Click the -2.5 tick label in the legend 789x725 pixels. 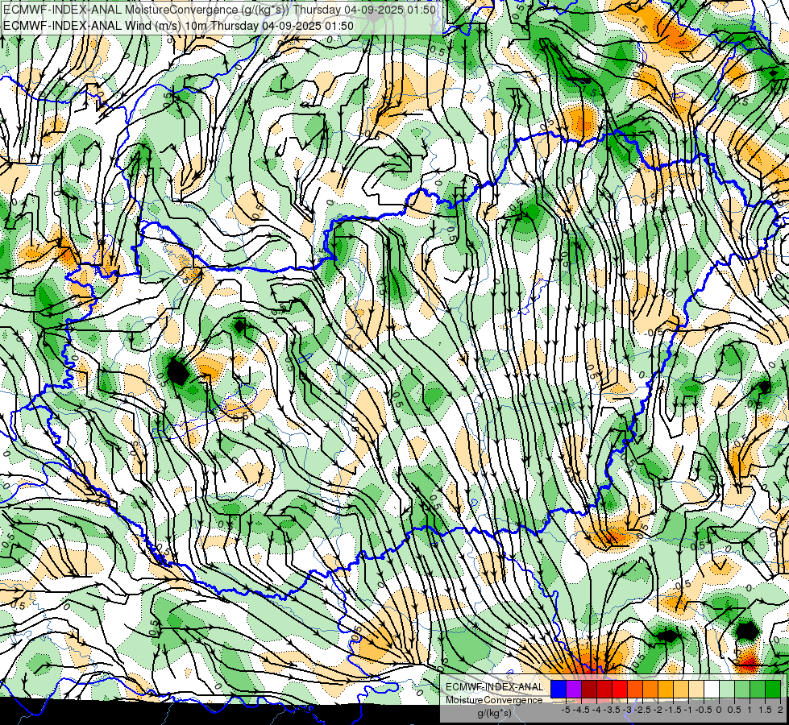click(642, 710)
